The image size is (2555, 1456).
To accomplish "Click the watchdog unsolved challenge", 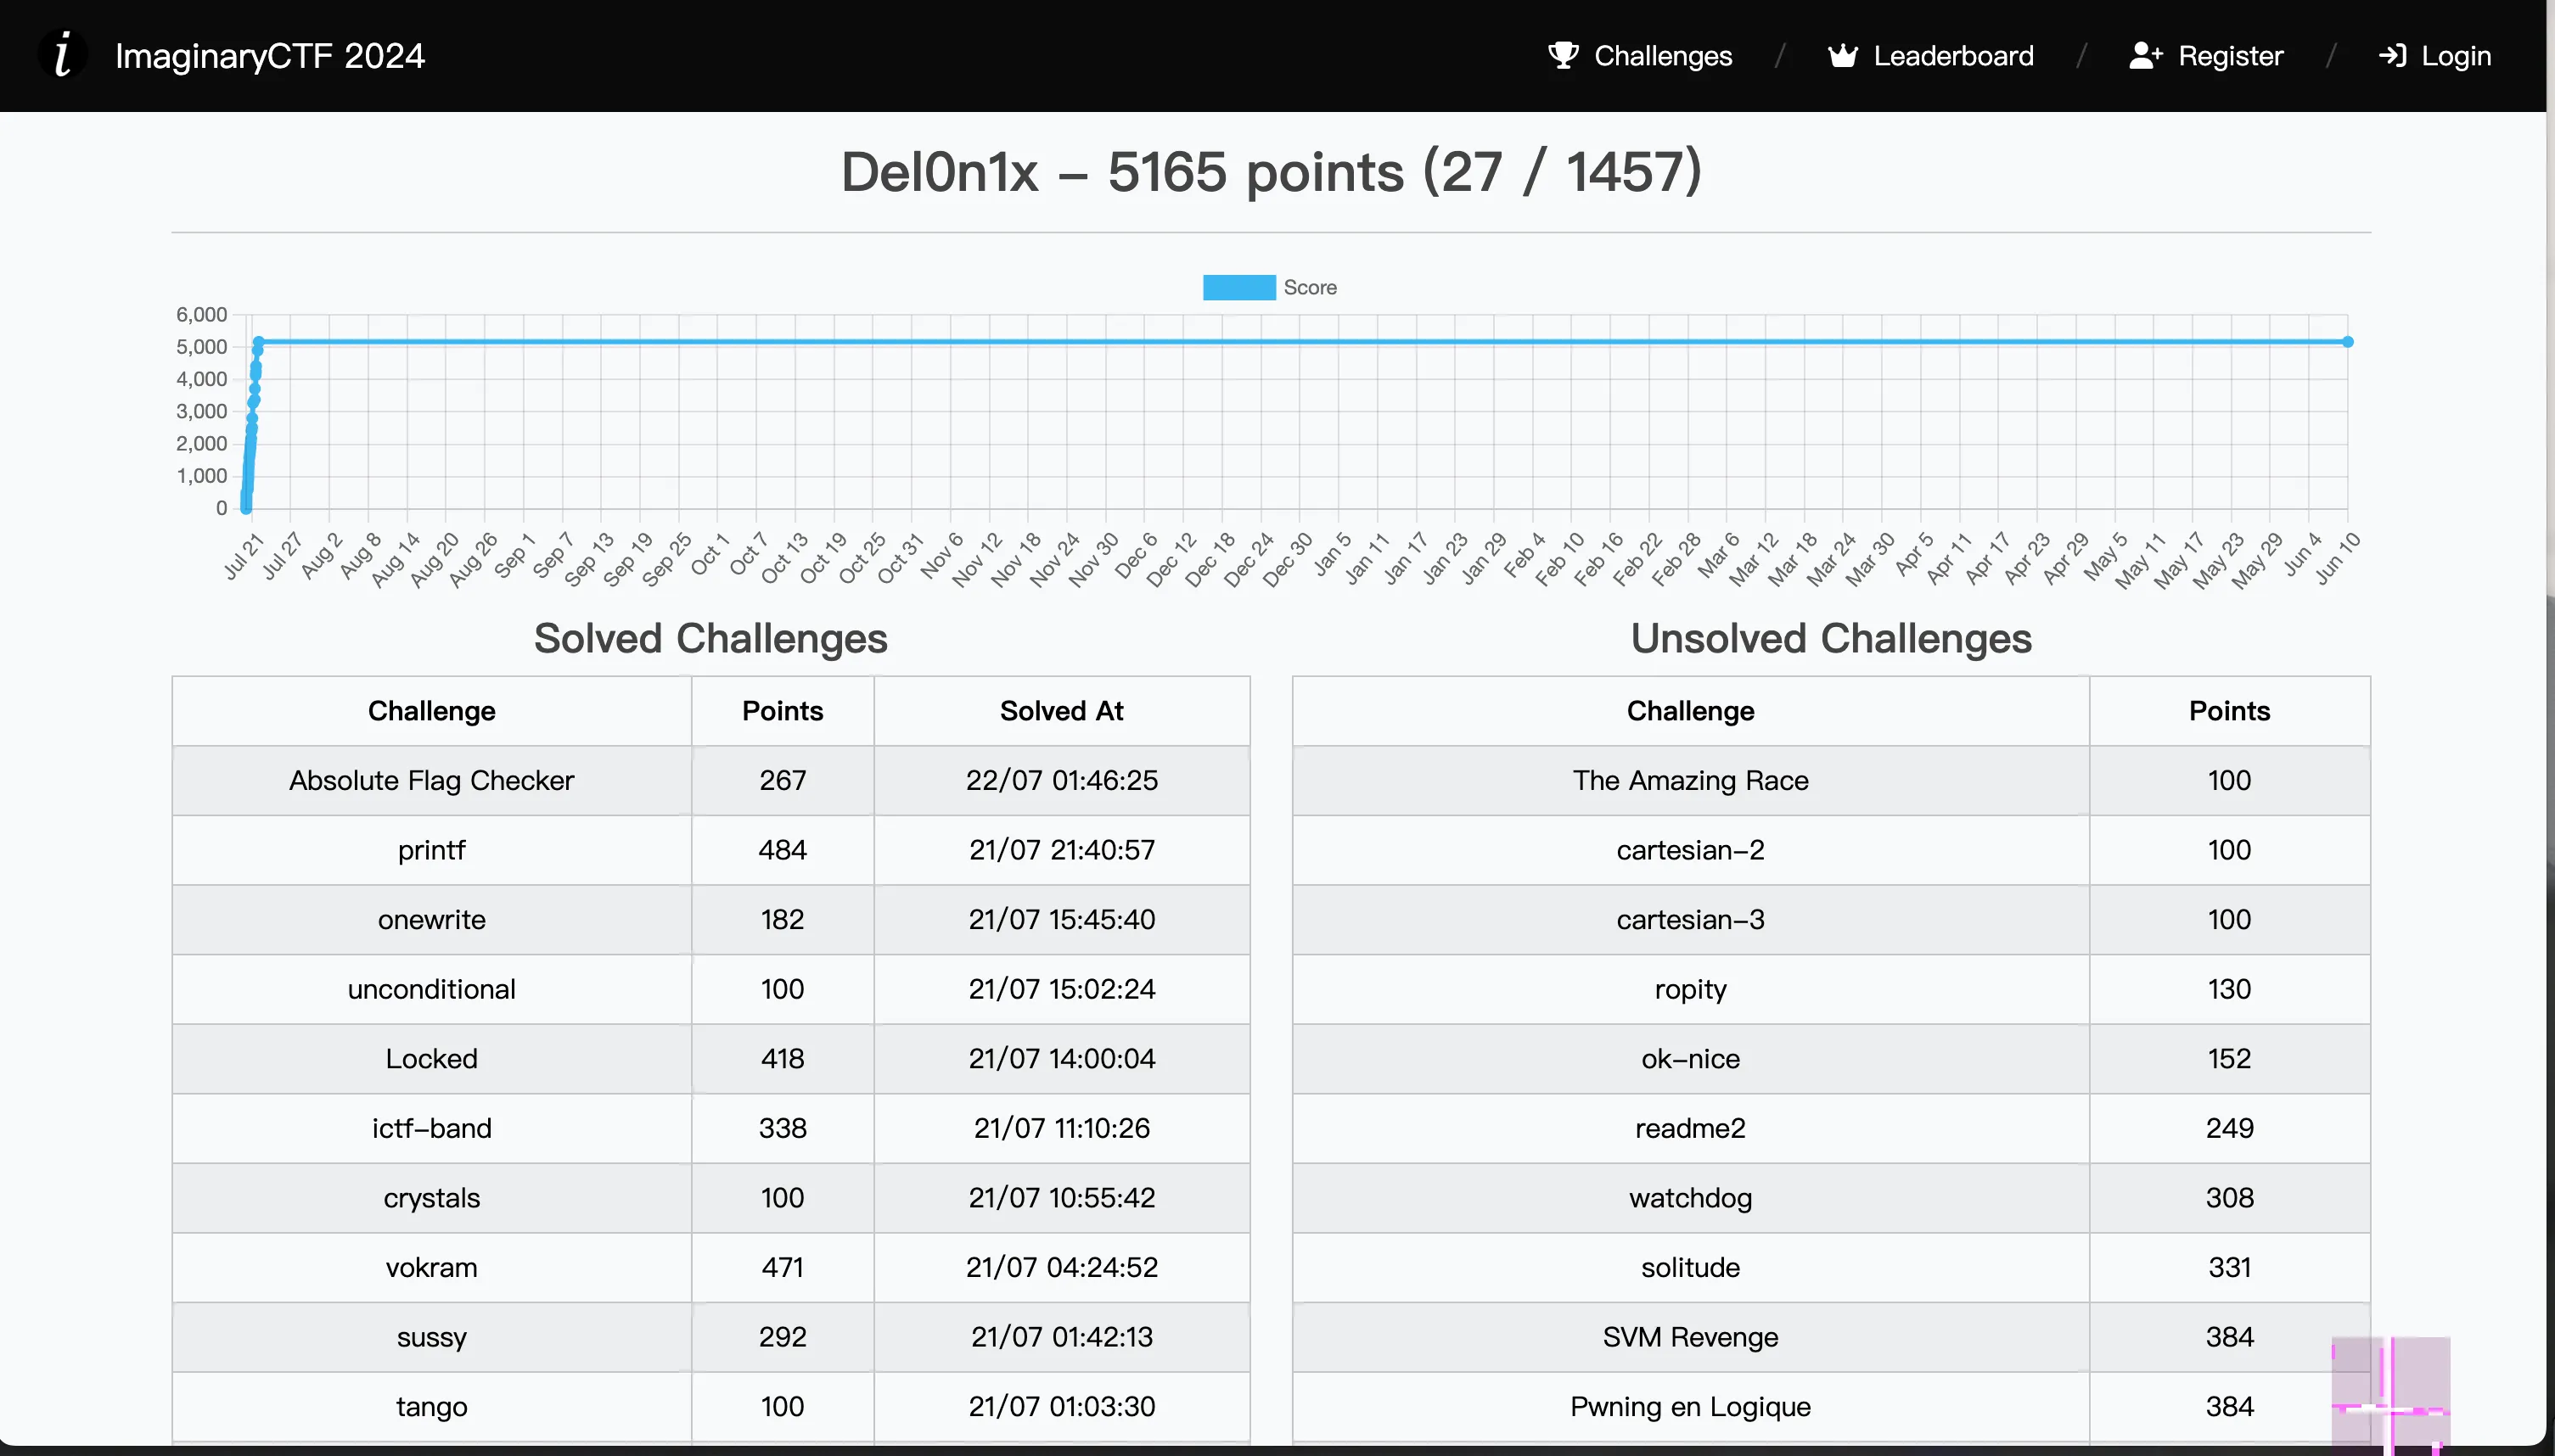I will point(1690,1197).
